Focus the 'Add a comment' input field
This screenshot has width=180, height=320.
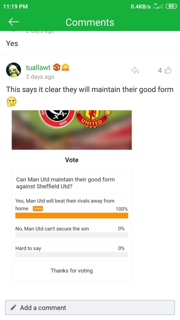tap(90, 307)
